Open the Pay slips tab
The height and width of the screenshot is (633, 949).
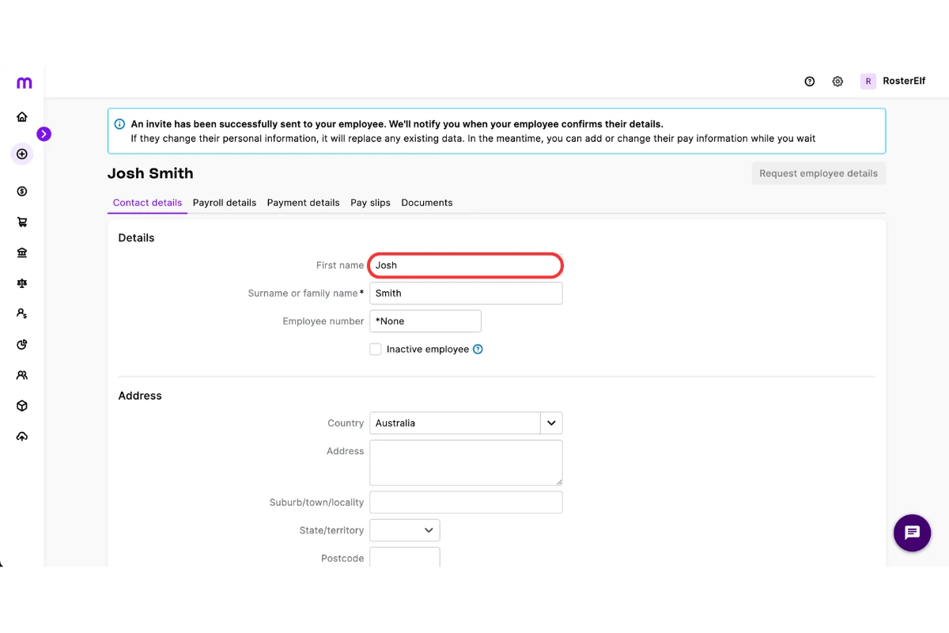pos(370,203)
